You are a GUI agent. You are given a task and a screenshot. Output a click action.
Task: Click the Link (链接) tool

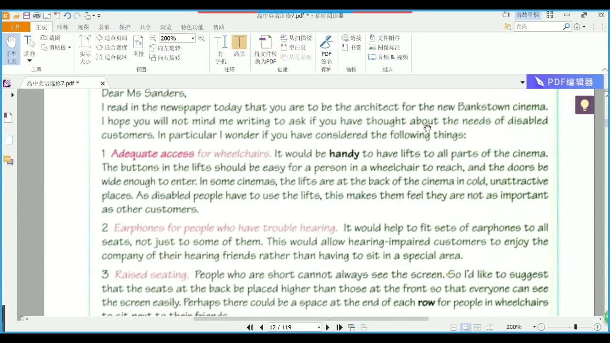(x=352, y=38)
